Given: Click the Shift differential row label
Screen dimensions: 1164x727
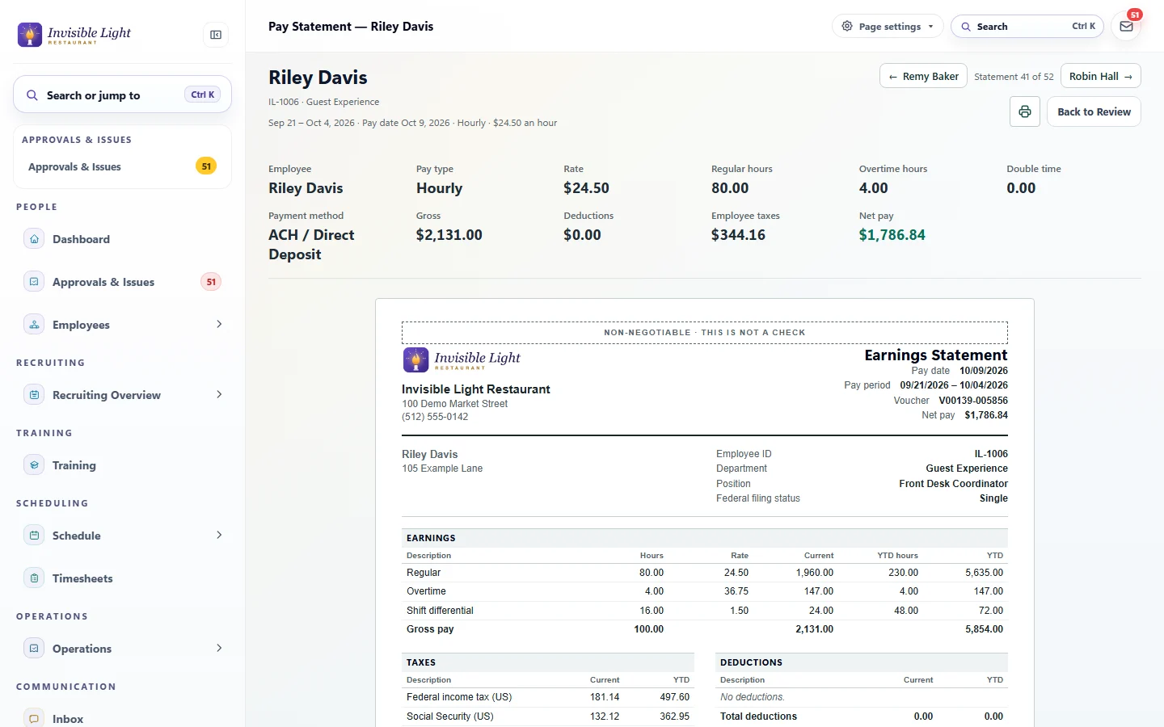Looking at the screenshot, I should 440,611.
